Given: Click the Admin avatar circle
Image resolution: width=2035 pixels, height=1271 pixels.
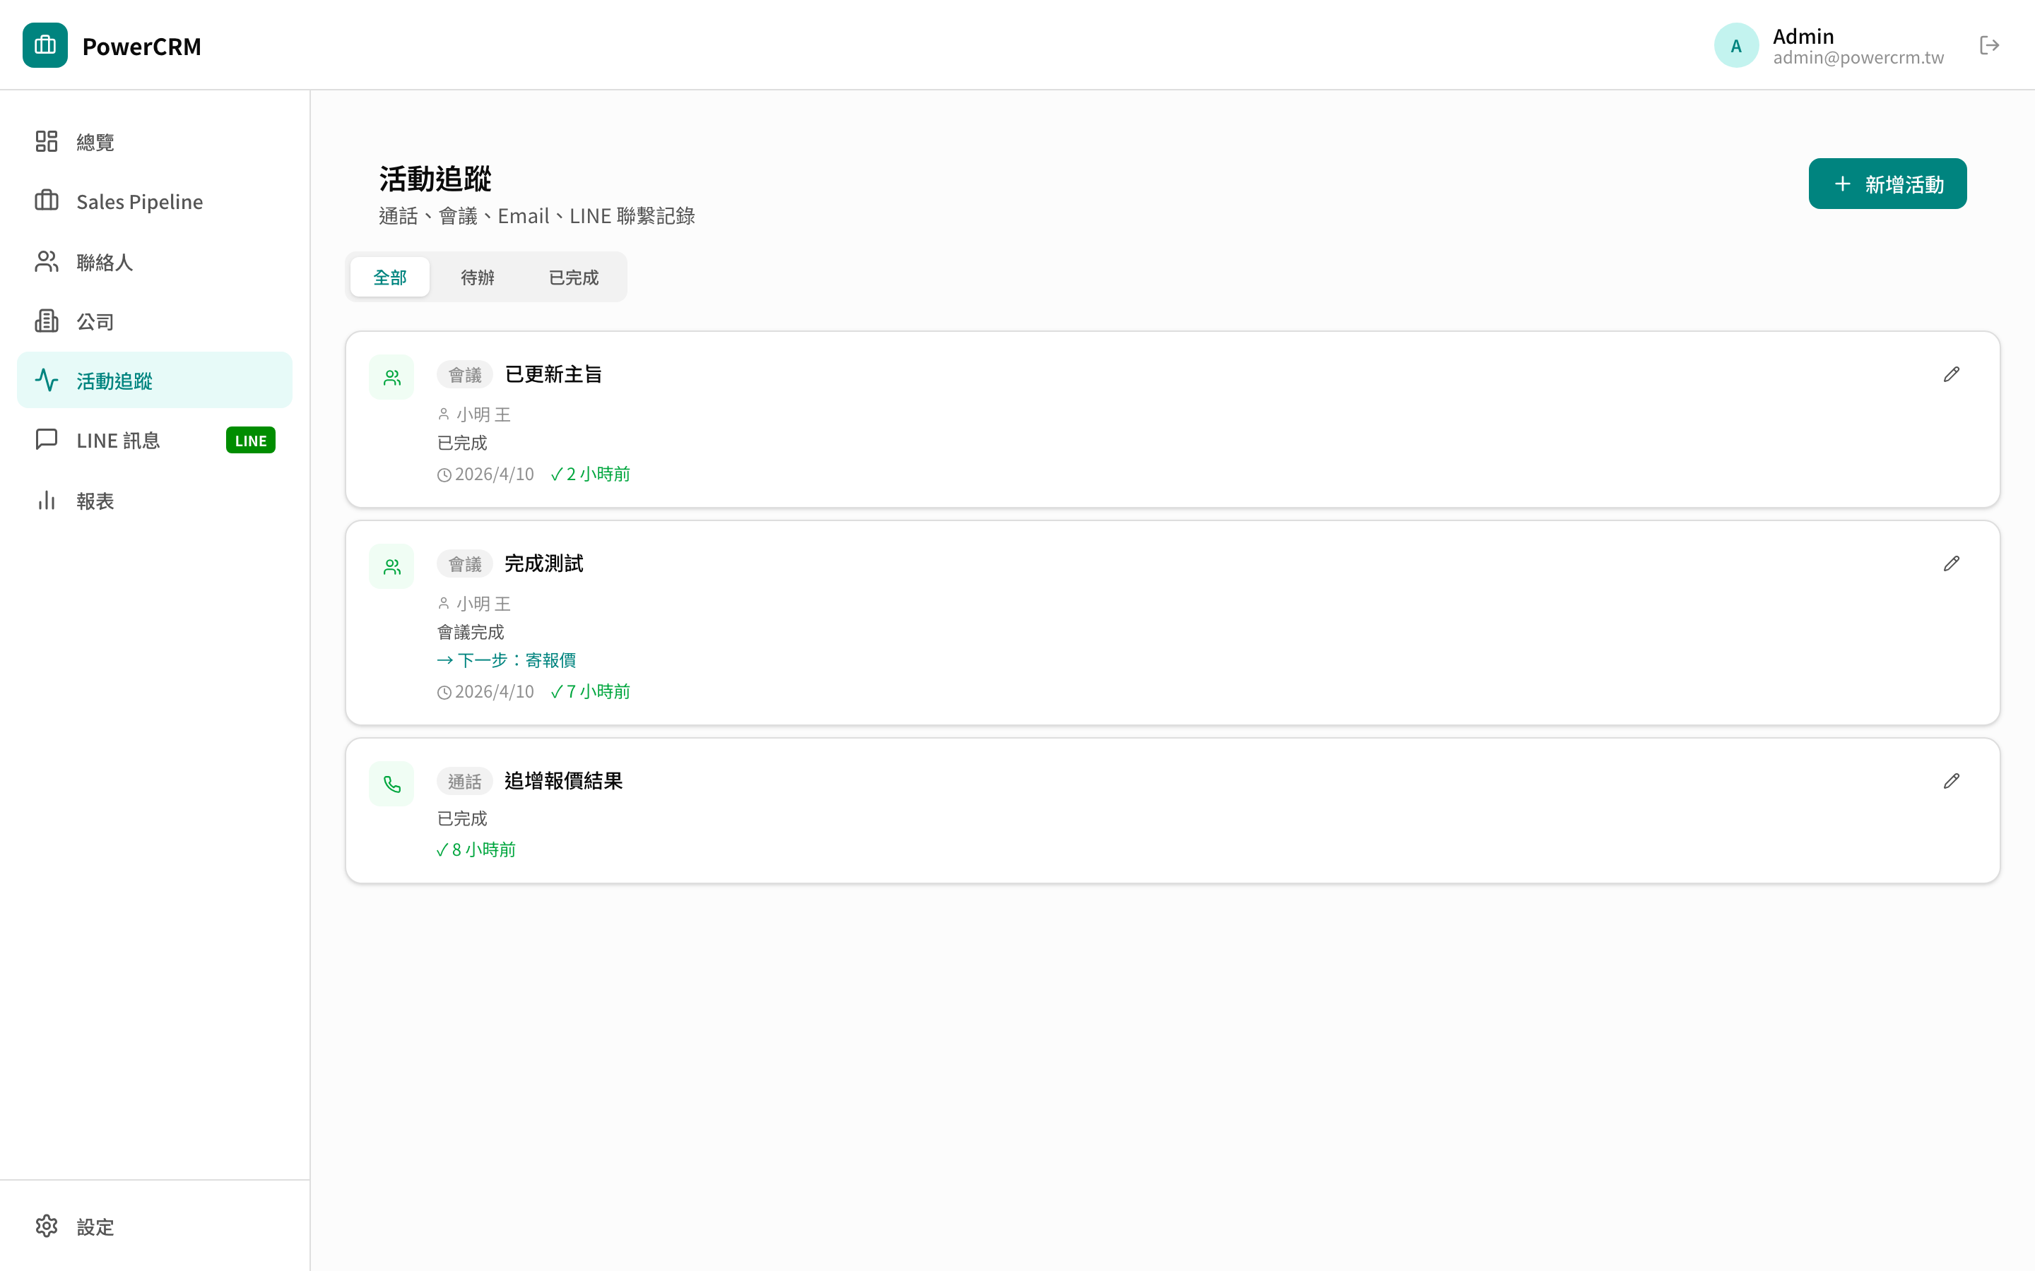Looking at the screenshot, I should tap(1735, 45).
